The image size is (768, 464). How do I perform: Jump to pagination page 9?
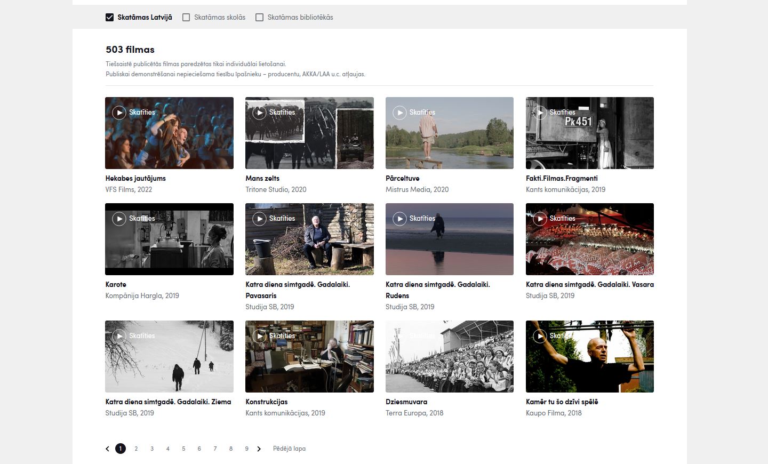point(246,449)
